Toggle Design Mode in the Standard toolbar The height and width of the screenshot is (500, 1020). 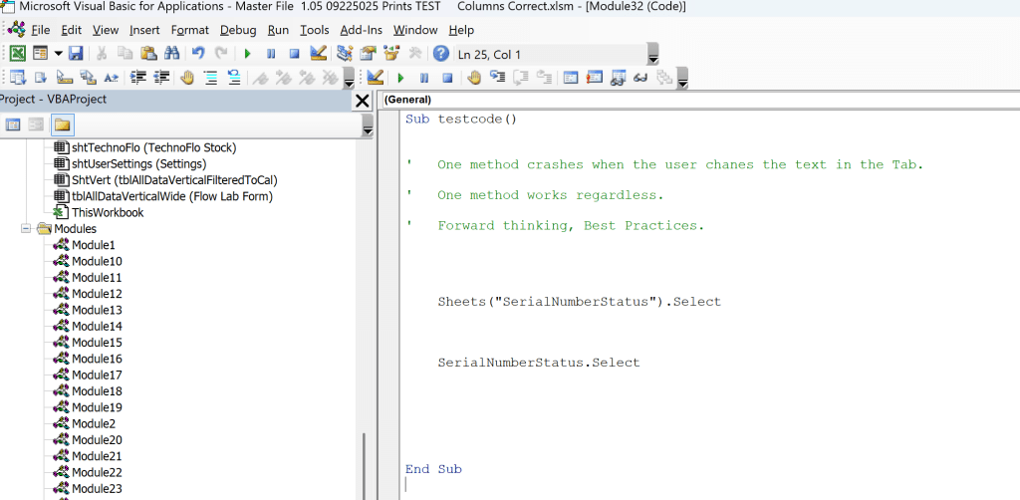click(x=318, y=53)
